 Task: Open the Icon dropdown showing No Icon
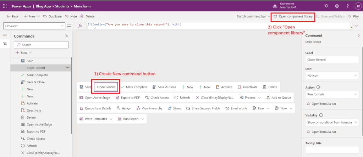[332, 75]
